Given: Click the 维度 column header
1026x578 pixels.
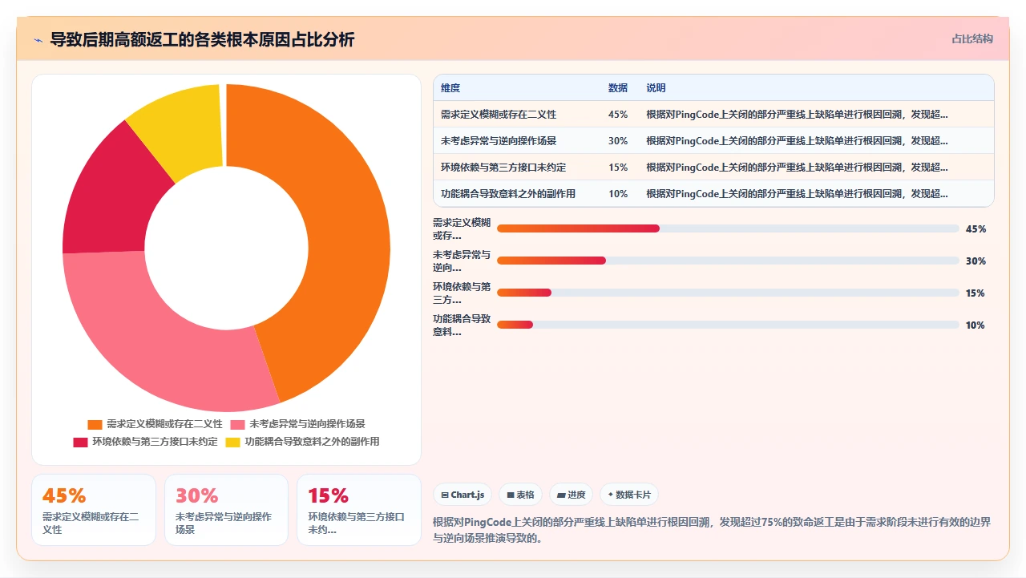Looking at the screenshot, I should (x=450, y=88).
